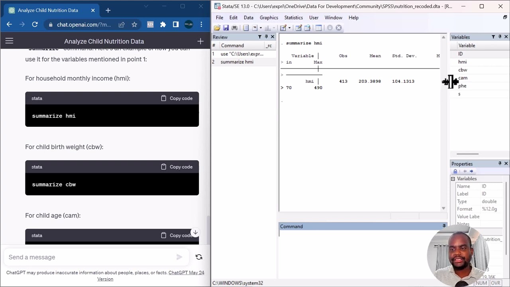Click the Viewer icon in Stata toolbar
This screenshot has height=287, width=510.
255,28
